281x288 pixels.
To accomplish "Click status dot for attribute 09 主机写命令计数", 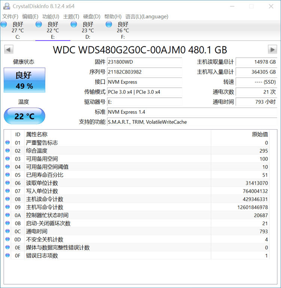I will pyautogui.click(x=7, y=207).
